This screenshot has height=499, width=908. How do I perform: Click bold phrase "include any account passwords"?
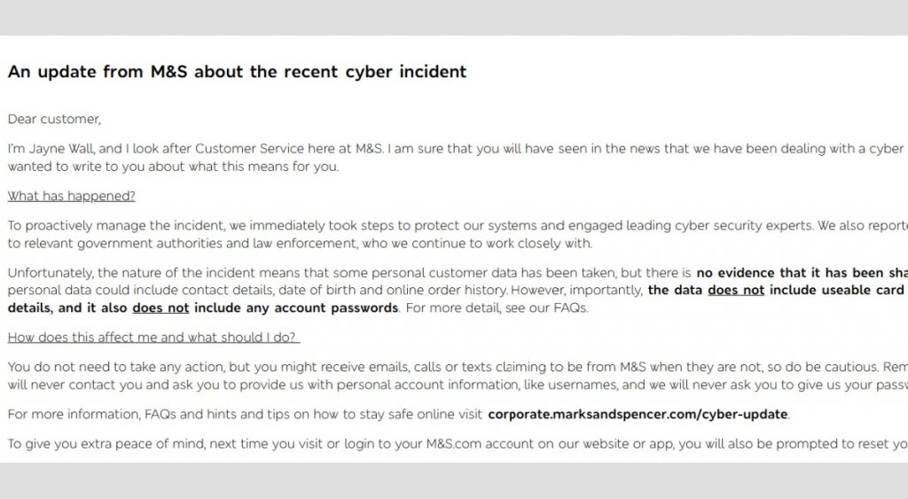coord(296,308)
